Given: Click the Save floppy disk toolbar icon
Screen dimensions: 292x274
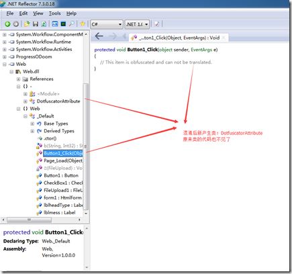Looking at the screenshot, I should click(x=36, y=24).
